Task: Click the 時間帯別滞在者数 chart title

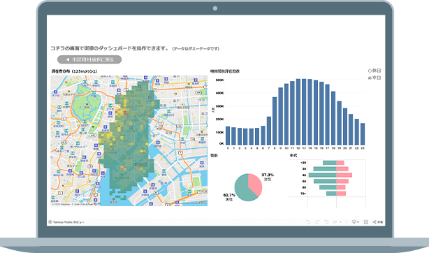Action: (225, 71)
